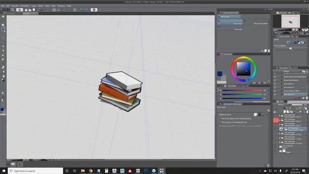Select the Pencil tool
The width and height of the screenshot is (309, 174).
(3, 50)
